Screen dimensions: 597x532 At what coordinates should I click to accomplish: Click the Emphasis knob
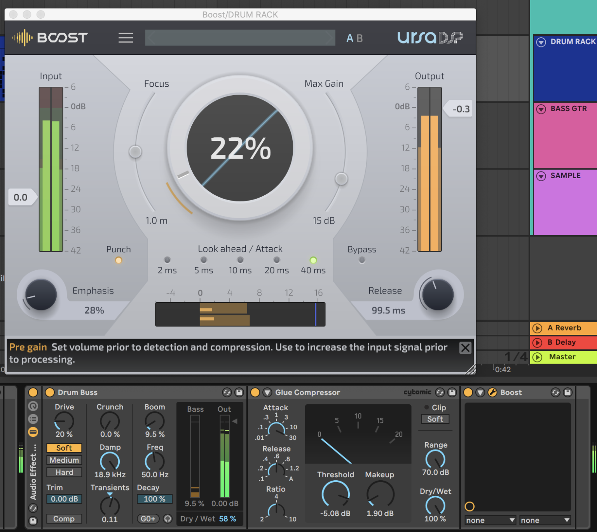tap(41, 294)
